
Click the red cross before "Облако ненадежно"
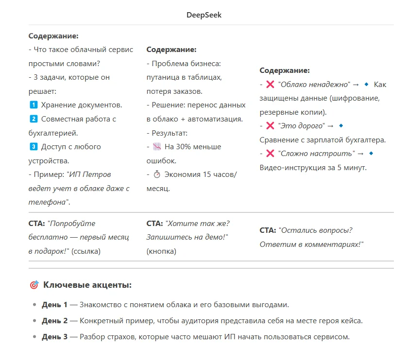click(270, 85)
